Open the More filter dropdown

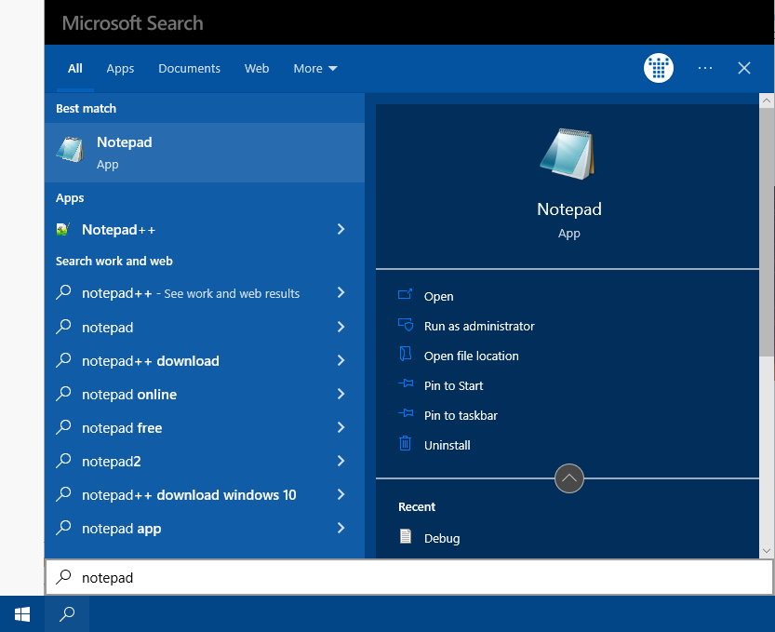315,68
